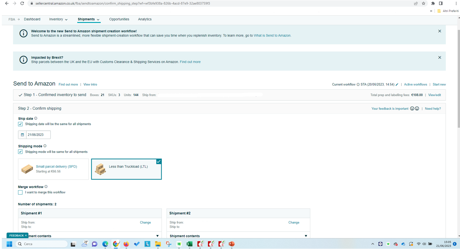The image size is (460, 249).
Task: Open the volume speaker tray icon
Action: point(424,244)
